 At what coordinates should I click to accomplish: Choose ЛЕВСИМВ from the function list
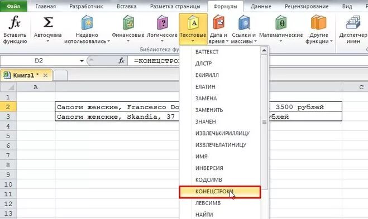coord(220,203)
